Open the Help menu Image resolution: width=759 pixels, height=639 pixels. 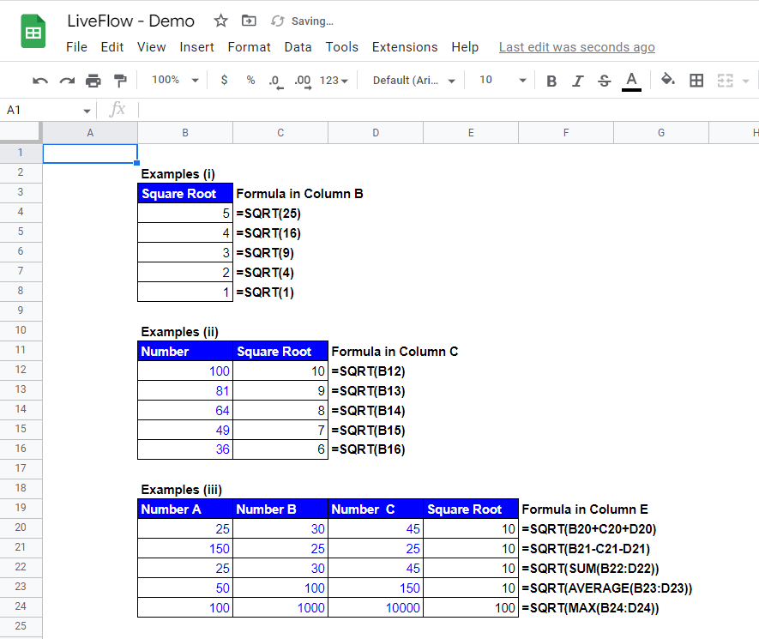tap(465, 47)
